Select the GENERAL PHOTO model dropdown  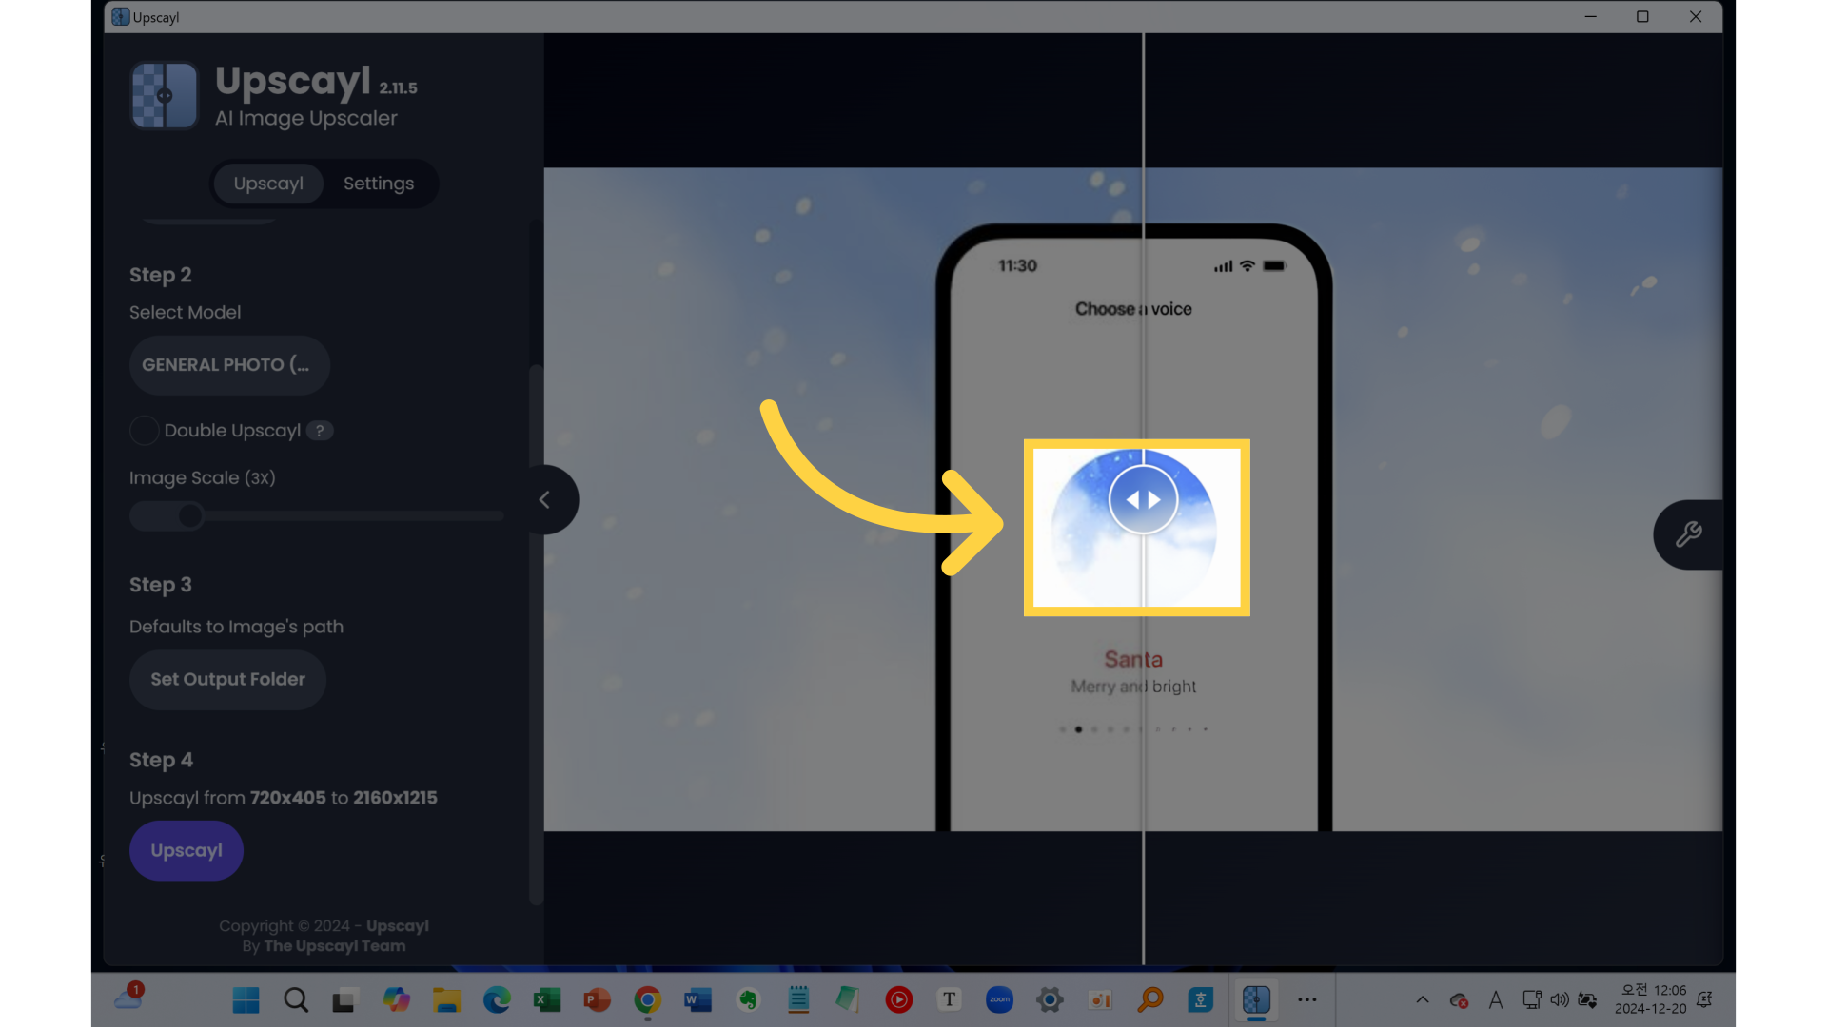227,365
